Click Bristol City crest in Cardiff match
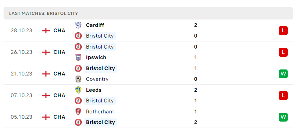293x129 pixels. pyautogui.click(x=78, y=36)
